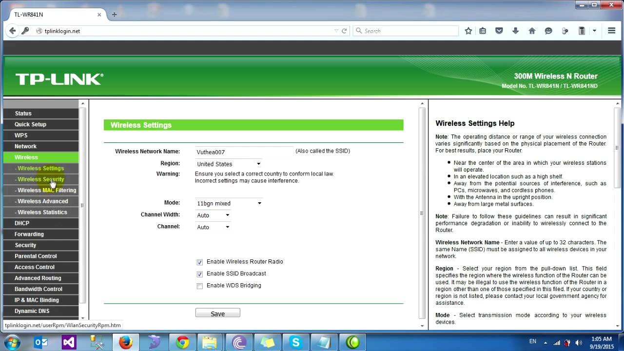This screenshot has height=351, width=624.
Task: Click the Firefox search box
Action: 406,31
